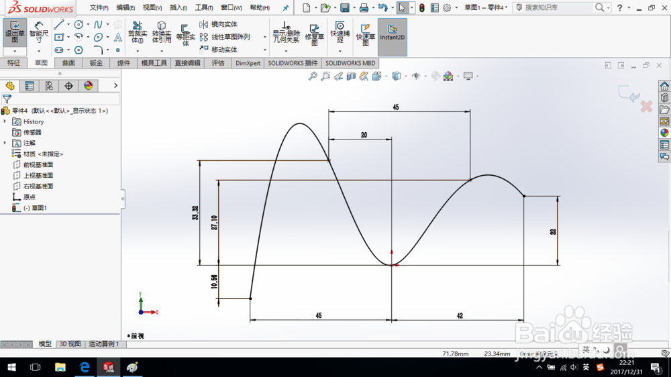
Task: Click the Trim Entities (剪裁实体) tool
Action: [x=138, y=32]
